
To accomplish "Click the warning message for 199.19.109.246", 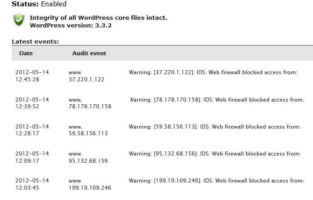I will click(x=216, y=181).
